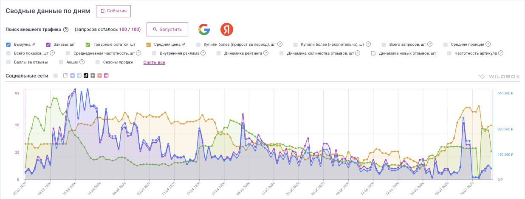The image size is (525, 199).
Task: Toggle the Социальные сети checkbox
Action: click(x=56, y=76)
